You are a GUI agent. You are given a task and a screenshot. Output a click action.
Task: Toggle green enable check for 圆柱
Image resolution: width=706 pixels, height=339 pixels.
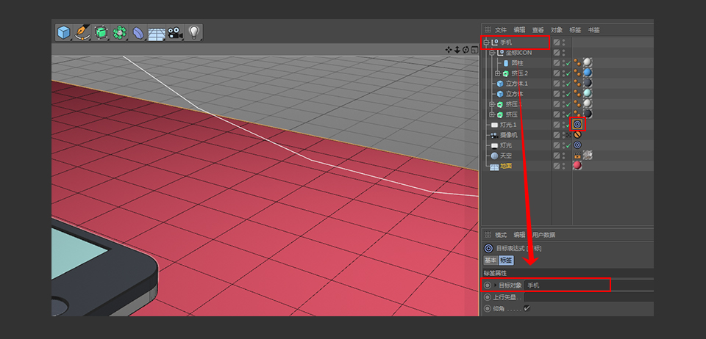point(568,63)
